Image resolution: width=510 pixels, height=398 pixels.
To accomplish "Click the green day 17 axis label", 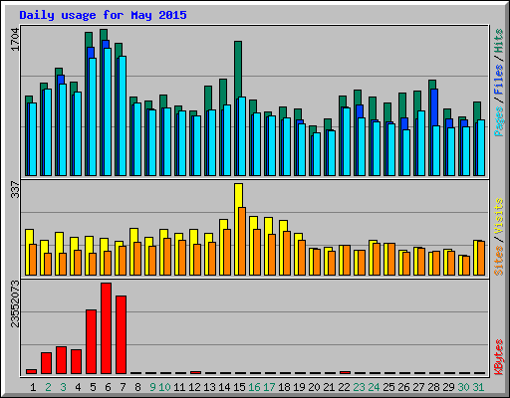I will (x=269, y=387).
